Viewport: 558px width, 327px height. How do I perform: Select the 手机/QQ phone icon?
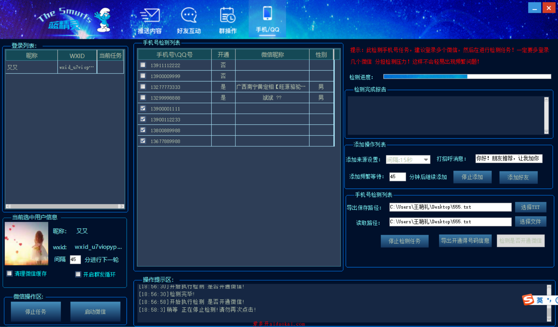point(267,15)
